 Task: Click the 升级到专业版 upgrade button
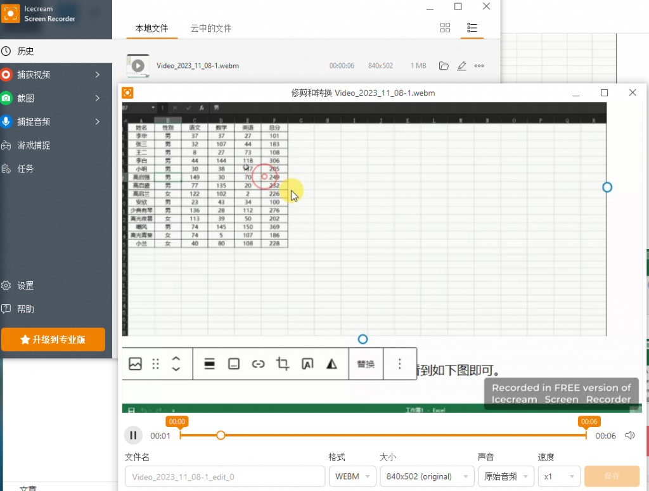(53, 340)
